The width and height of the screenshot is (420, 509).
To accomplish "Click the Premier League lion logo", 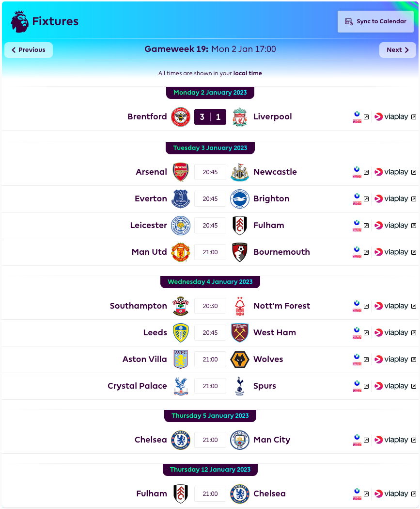I will 19,21.
